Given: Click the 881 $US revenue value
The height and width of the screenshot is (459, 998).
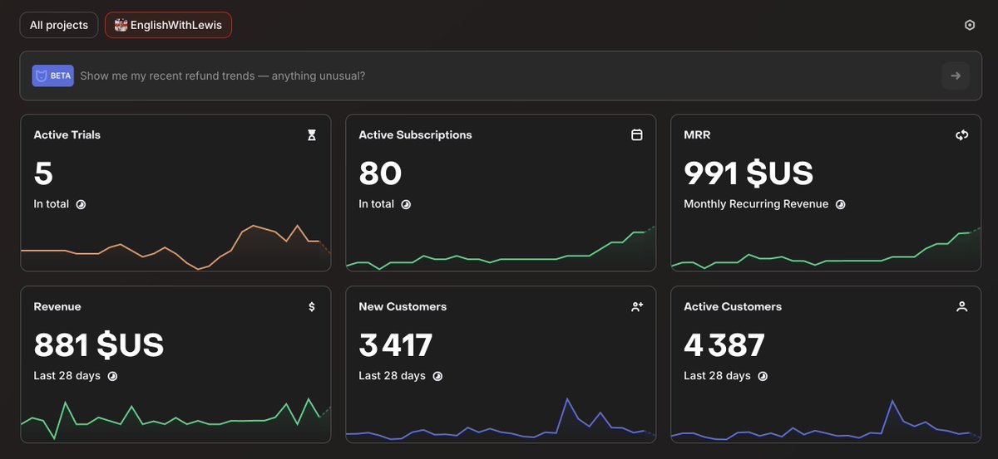Looking at the screenshot, I should [x=99, y=345].
